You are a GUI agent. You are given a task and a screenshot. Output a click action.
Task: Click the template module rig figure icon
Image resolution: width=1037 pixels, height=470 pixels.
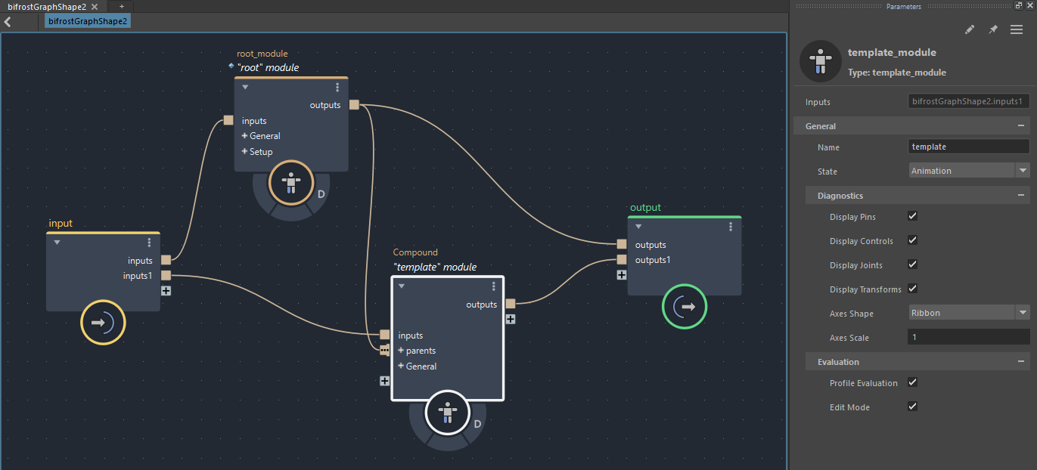pyautogui.click(x=448, y=412)
